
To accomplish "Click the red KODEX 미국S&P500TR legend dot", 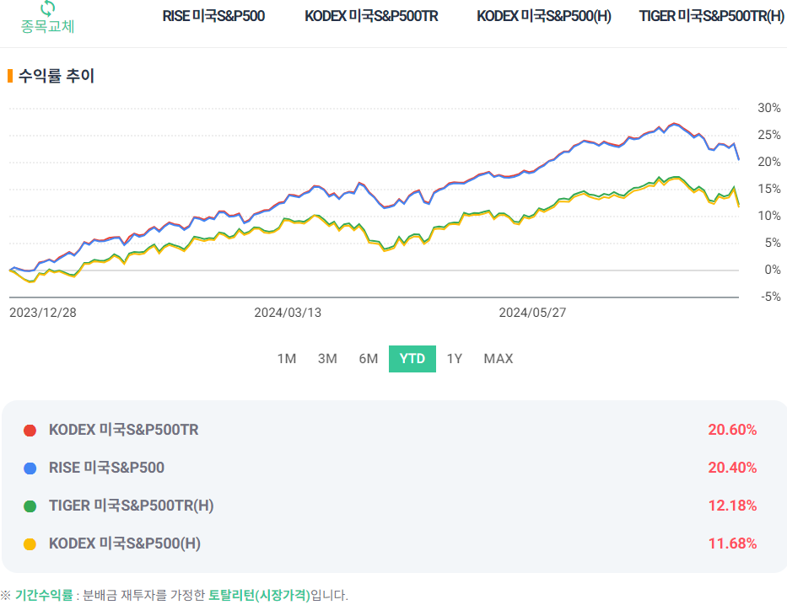I will [x=30, y=431].
